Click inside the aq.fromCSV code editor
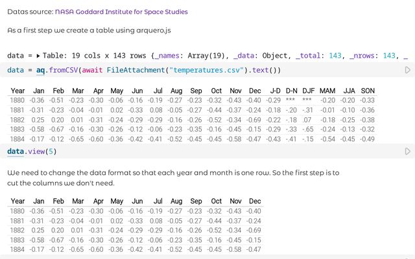Image resolution: width=415 pixels, height=259 pixels. pyautogui.click(x=195, y=70)
